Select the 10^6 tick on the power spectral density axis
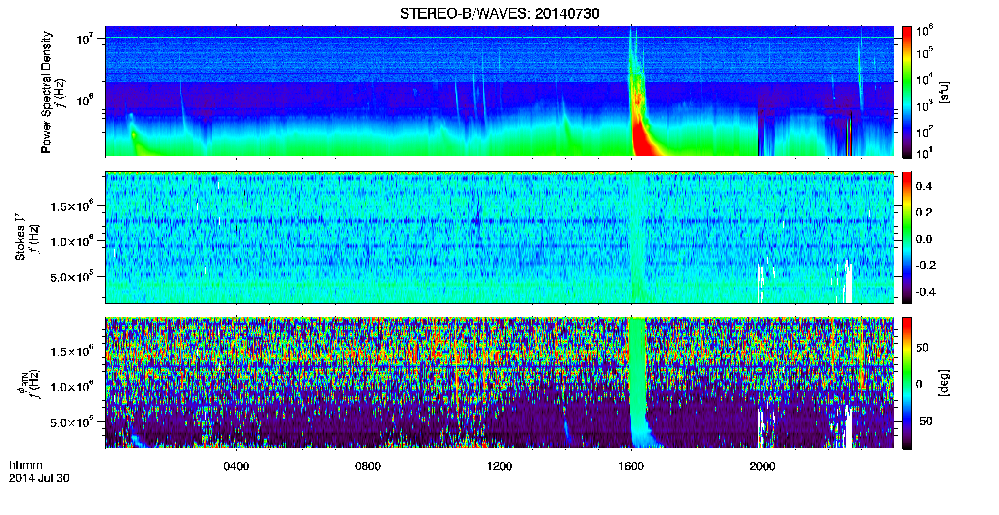999x515 pixels. [x=85, y=100]
